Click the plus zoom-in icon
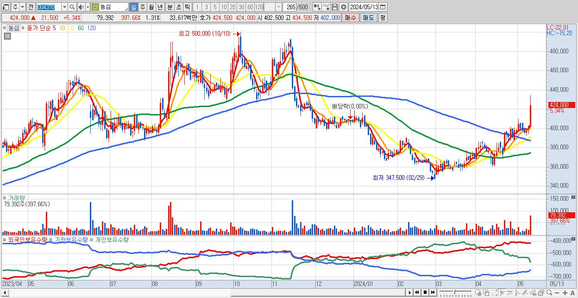The width and height of the screenshot is (578, 298). pos(565,293)
